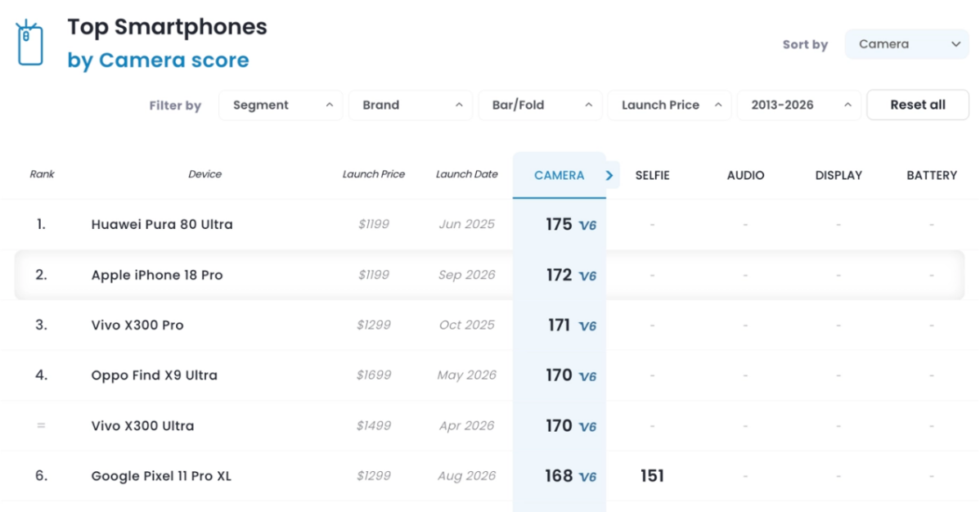Open the Huawei Pura 80 Ultra device link

[x=162, y=224]
